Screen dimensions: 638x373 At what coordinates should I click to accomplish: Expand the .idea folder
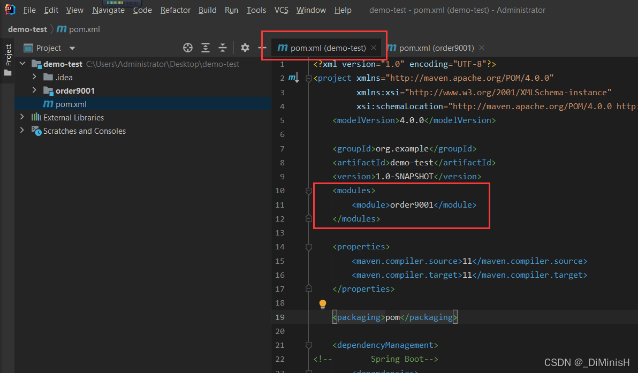[34, 77]
